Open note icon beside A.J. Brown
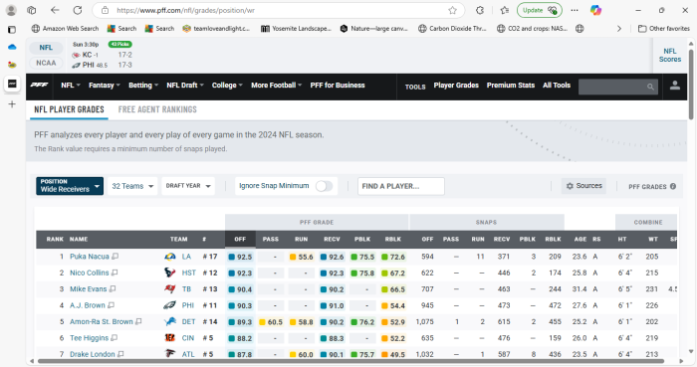The image size is (697, 367). [x=112, y=305]
